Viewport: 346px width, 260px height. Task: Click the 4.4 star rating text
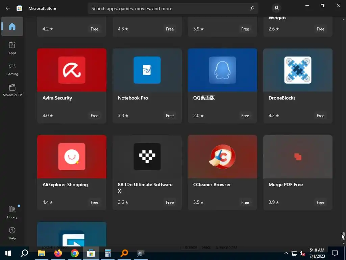pos(48,202)
